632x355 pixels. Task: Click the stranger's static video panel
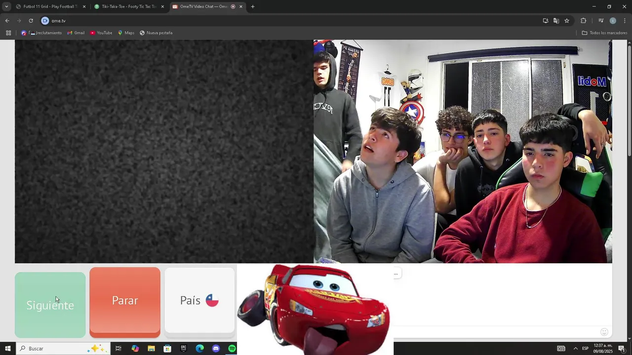tap(164, 151)
